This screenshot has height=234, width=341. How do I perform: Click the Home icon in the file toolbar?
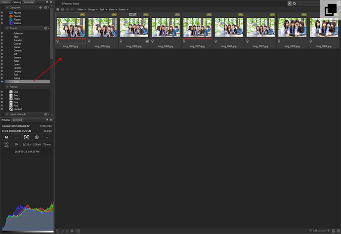tap(58, 9)
